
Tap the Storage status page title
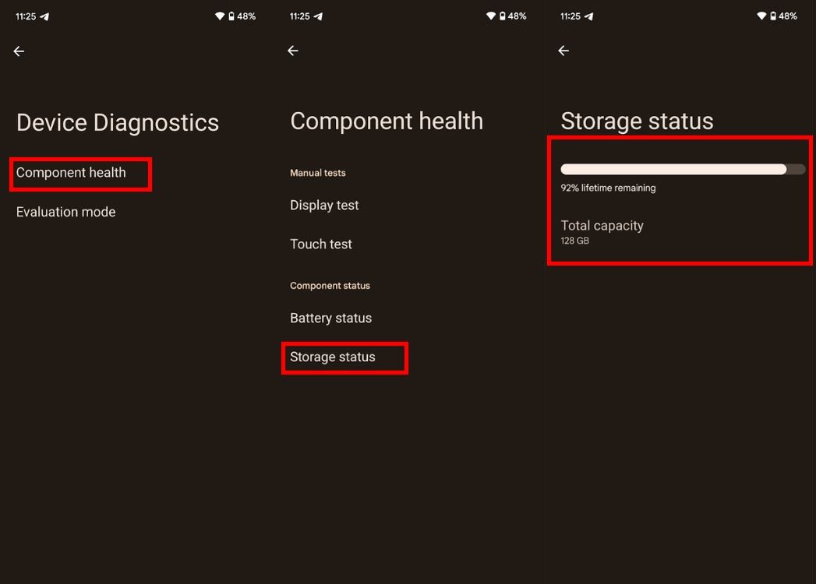[x=637, y=121]
